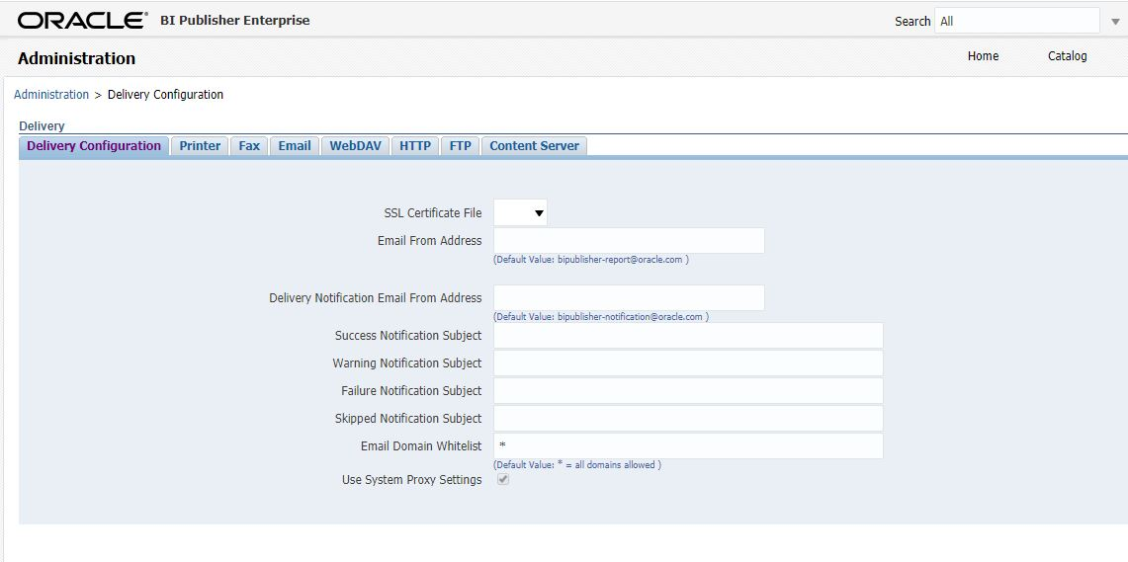Screen dimensions: 1128x562
Task: Open the Content Server tab
Action: pyautogui.click(x=535, y=146)
